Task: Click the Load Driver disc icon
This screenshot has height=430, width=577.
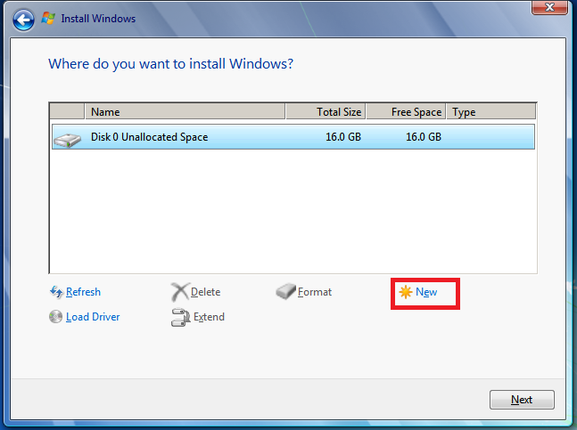Action: pyautogui.click(x=55, y=317)
